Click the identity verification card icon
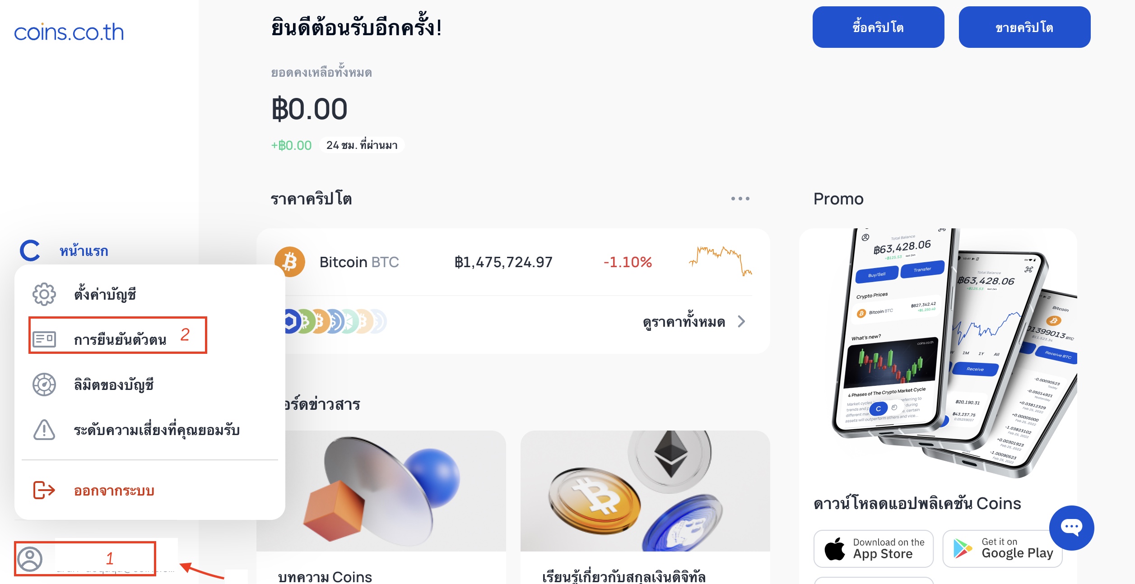Viewport: 1135px width, 584px height. point(44,339)
